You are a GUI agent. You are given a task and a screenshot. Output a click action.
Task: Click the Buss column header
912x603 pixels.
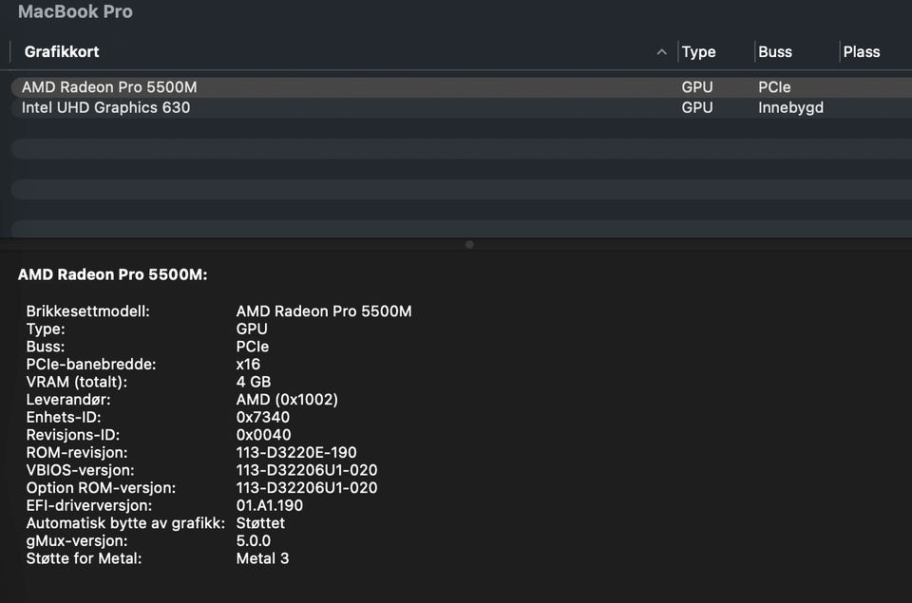775,52
